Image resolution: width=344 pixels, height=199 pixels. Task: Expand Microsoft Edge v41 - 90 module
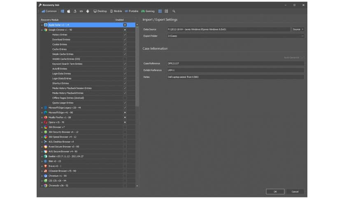42,112
